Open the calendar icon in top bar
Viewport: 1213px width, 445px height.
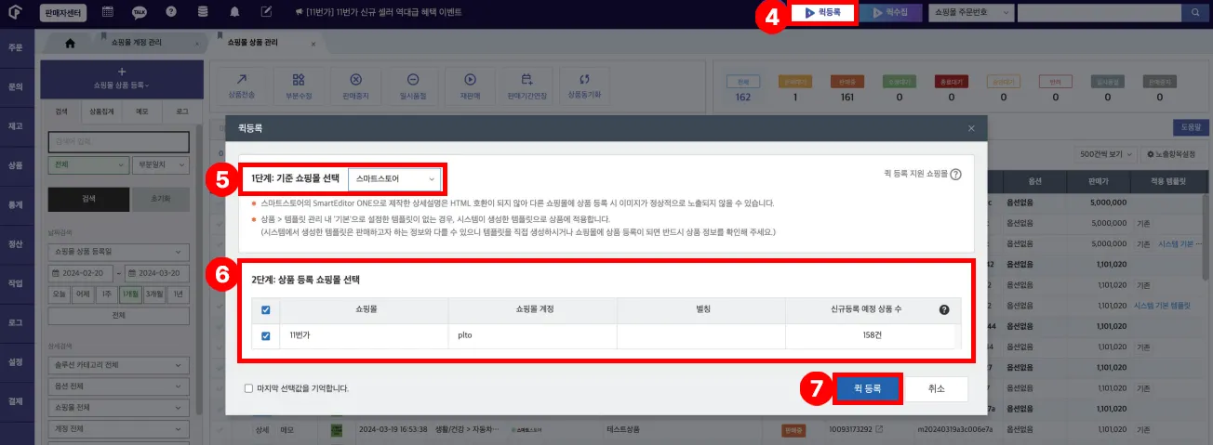coord(108,12)
